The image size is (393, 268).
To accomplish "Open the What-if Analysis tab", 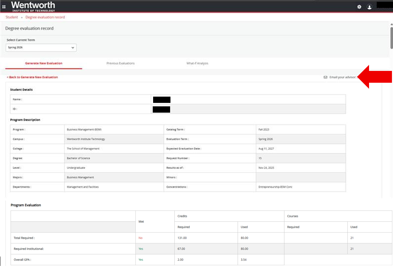I will (x=197, y=63).
